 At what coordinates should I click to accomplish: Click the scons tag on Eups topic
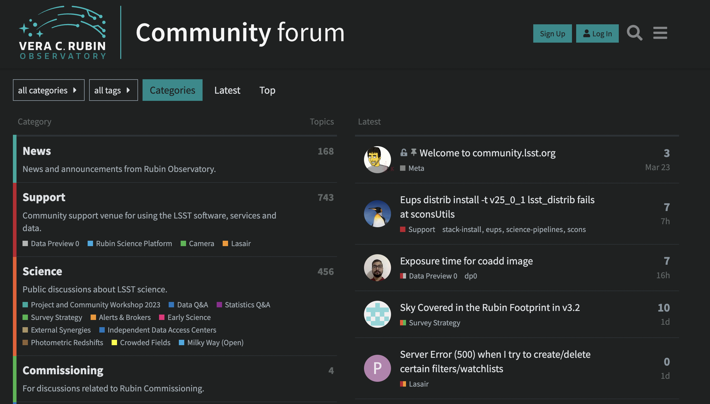(x=576, y=229)
